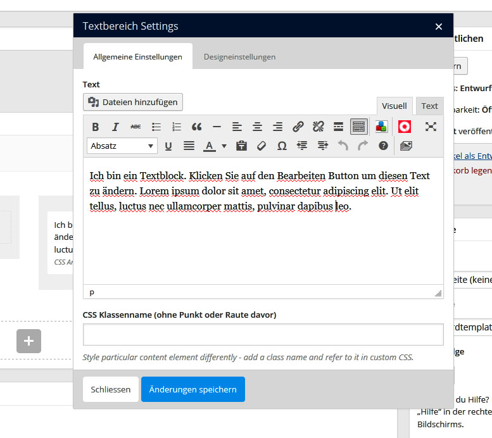
Task: Expand the text color dropdown arrow
Action: pyautogui.click(x=224, y=146)
